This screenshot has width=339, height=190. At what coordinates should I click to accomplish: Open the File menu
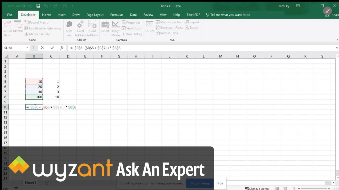(10, 15)
